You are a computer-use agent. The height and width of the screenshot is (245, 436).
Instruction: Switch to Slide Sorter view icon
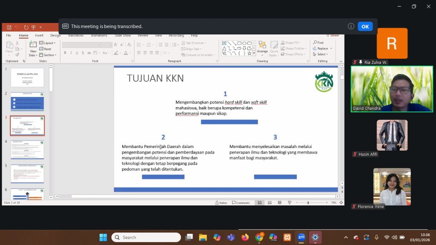(269, 203)
